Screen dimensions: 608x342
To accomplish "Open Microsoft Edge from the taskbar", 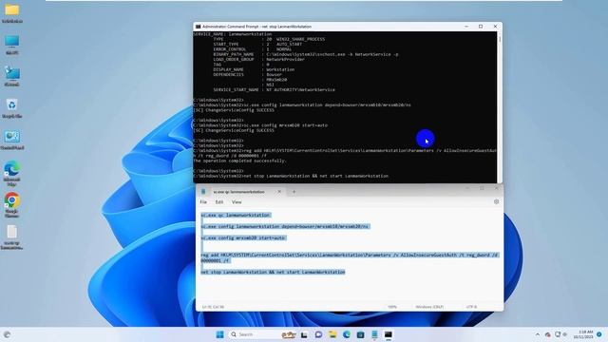I will point(346,334).
